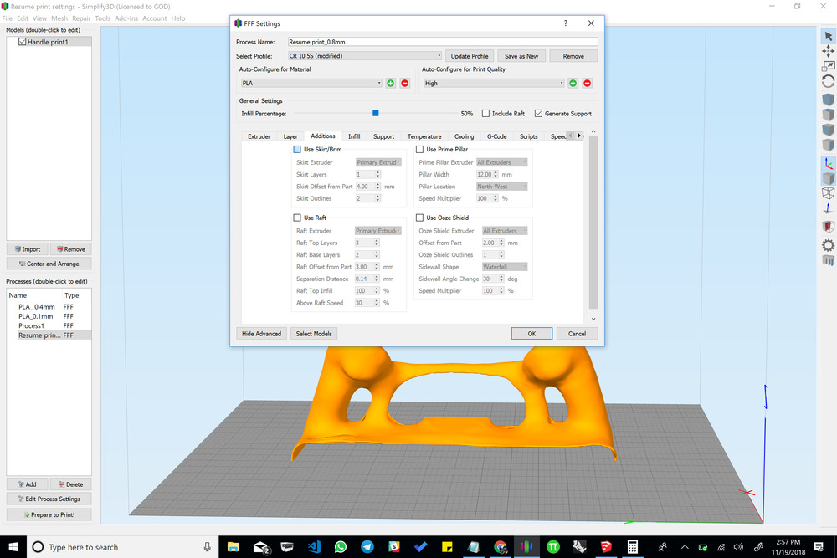The height and width of the screenshot is (558, 837).
Task: Toggle the coordinate axes display icon
Action: tap(828, 163)
